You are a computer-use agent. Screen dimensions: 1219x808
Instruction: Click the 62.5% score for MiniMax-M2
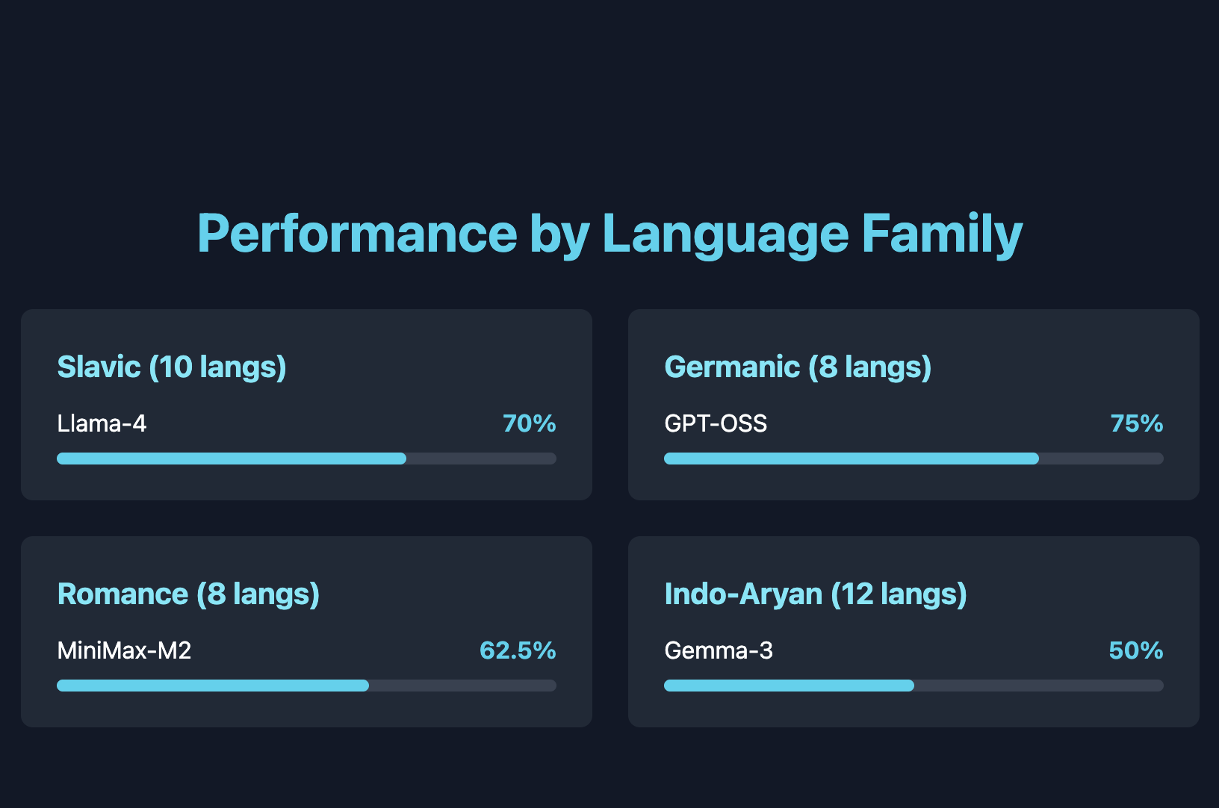coord(518,650)
